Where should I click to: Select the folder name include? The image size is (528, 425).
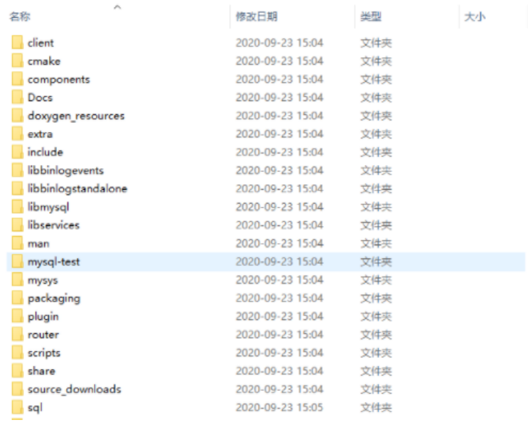click(45, 152)
